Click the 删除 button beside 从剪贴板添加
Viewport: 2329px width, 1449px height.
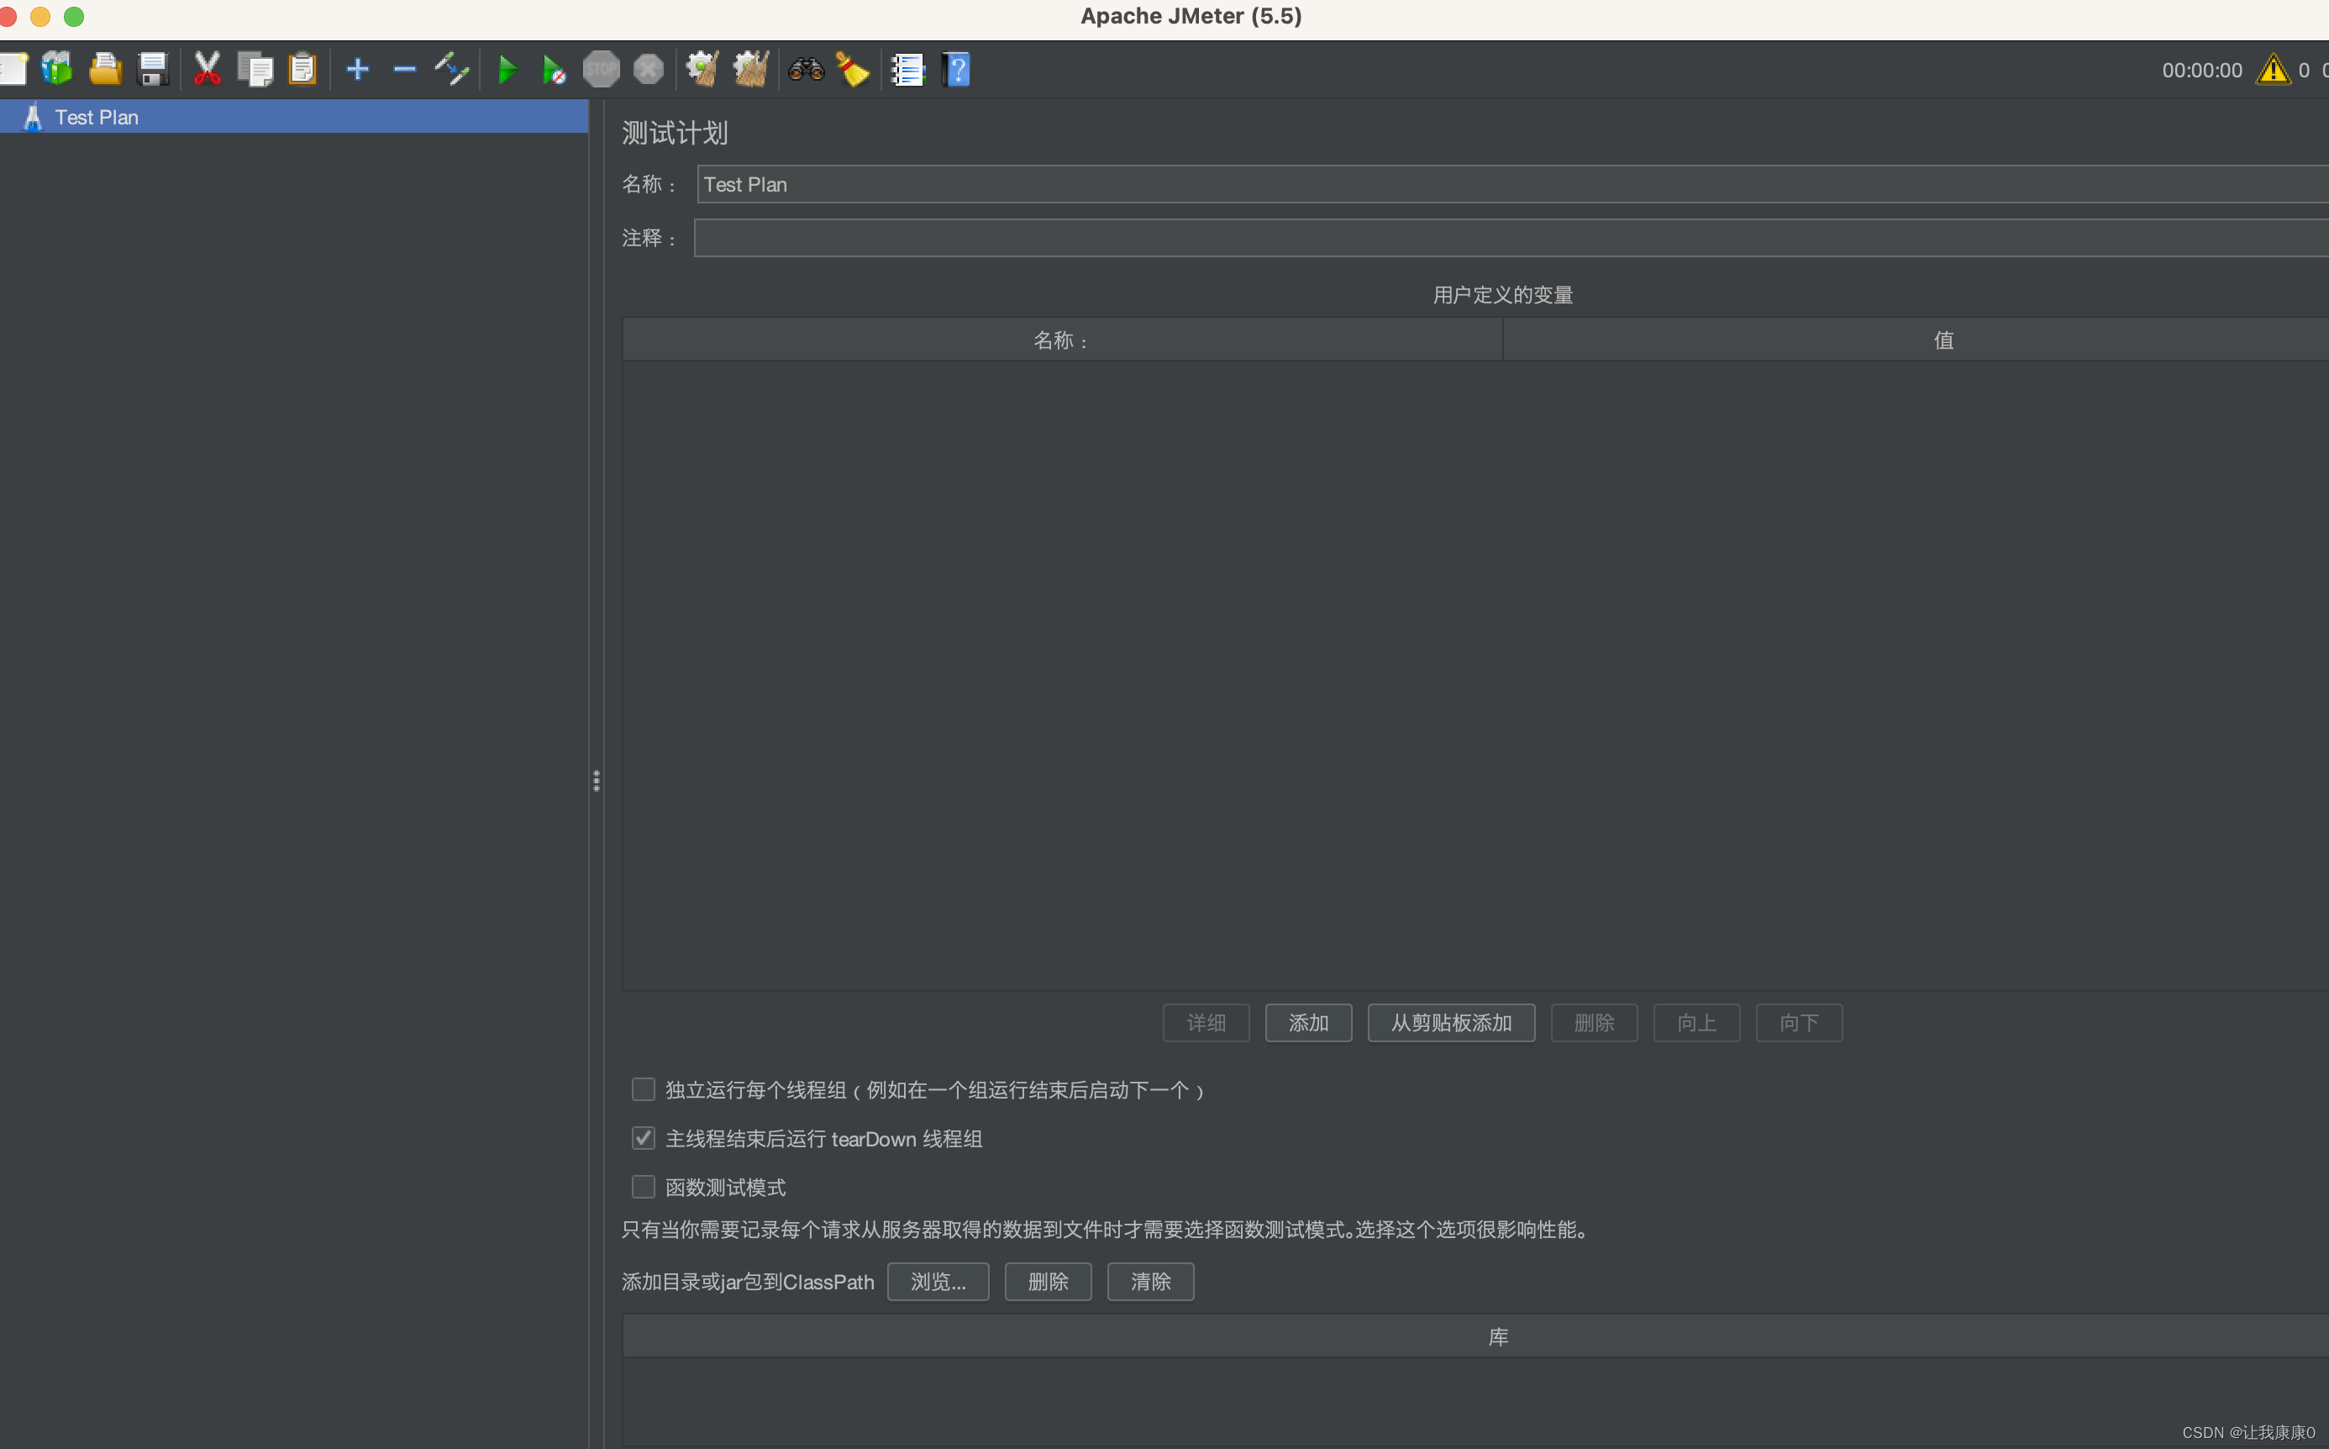coord(1594,1023)
